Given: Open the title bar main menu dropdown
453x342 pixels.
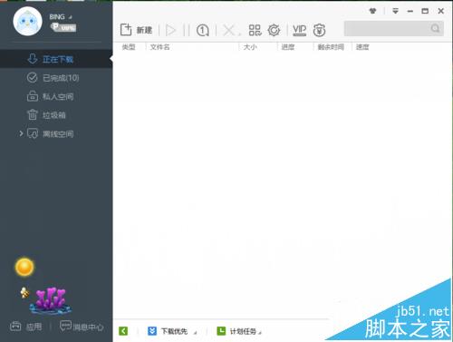Looking at the screenshot, I should (x=395, y=11).
